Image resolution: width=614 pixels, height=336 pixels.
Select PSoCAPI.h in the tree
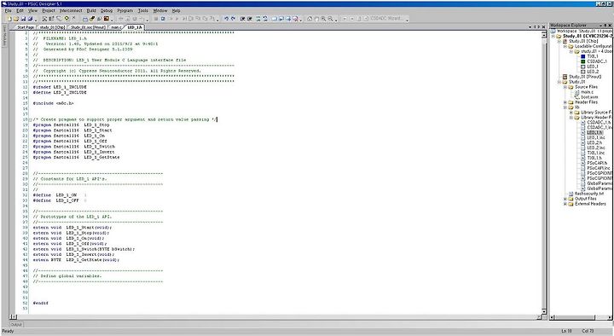pyautogui.click(x=597, y=163)
